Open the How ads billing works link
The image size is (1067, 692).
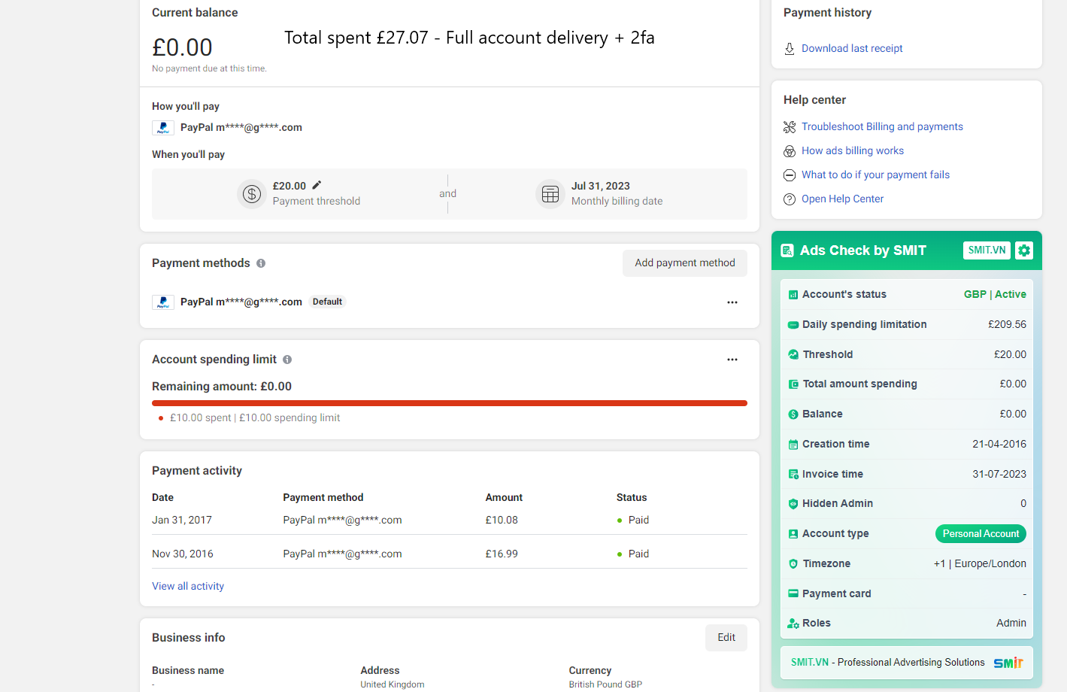[853, 151]
